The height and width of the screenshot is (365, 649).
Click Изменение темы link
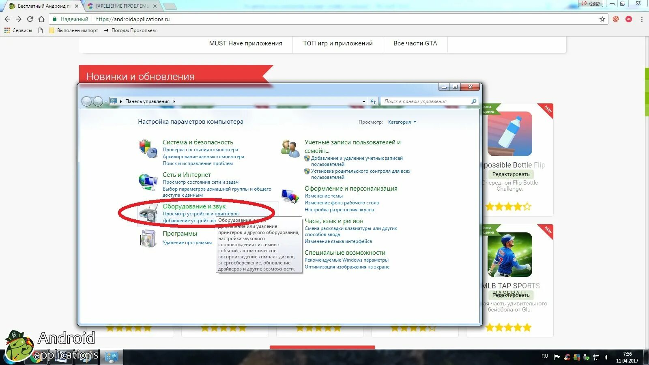click(323, 196)
